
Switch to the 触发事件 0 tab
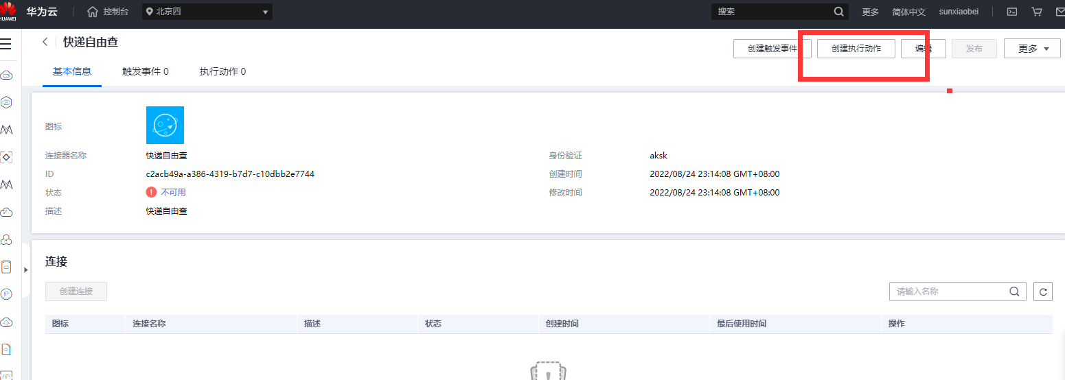146,71
